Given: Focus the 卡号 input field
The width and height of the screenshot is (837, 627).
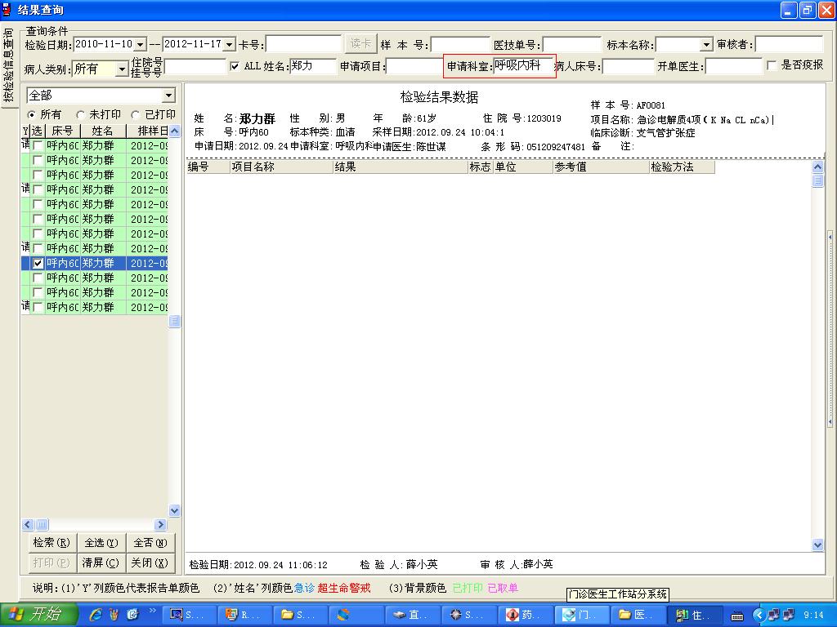Looking at the screenshot, I should [x=303, y=44].
